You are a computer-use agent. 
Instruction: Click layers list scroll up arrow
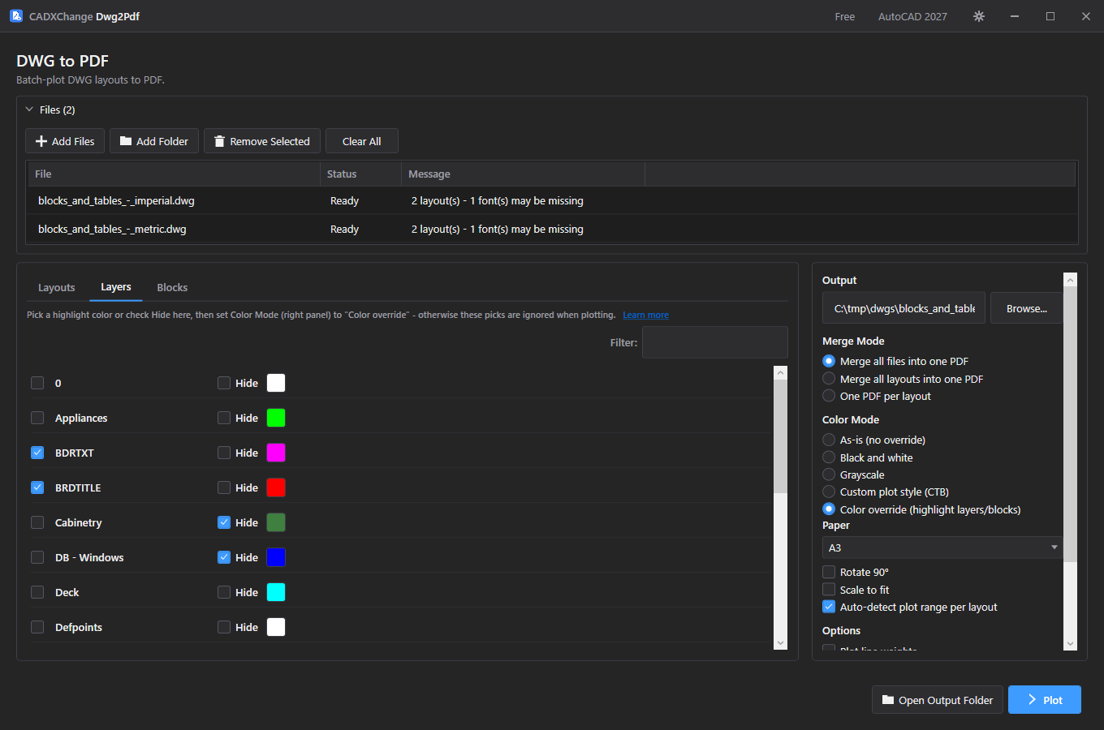tap(781, 373)
